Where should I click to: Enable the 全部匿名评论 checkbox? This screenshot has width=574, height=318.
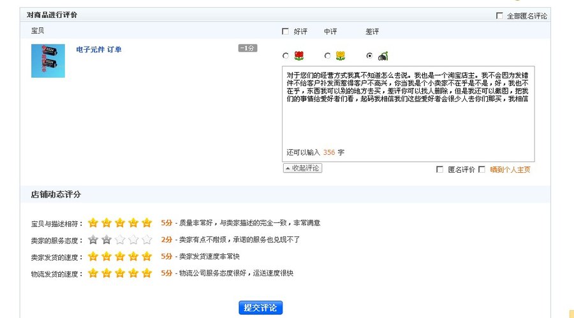(x=499, y=16)
